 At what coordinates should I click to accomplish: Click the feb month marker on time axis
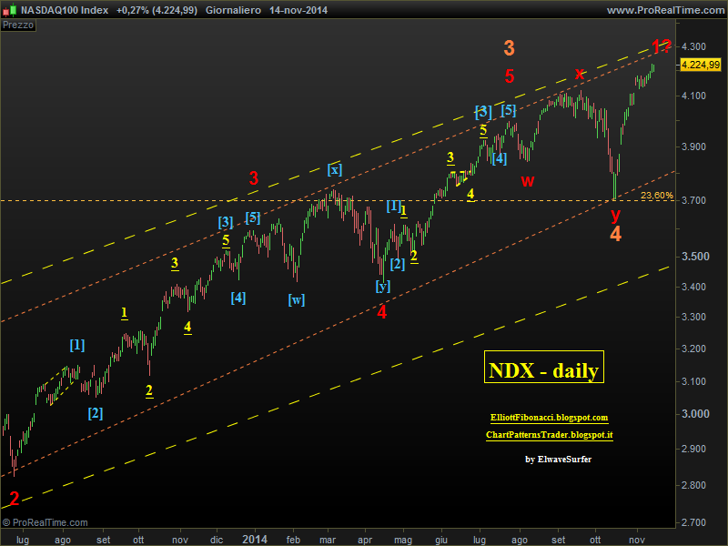click(x=293, y=540)
